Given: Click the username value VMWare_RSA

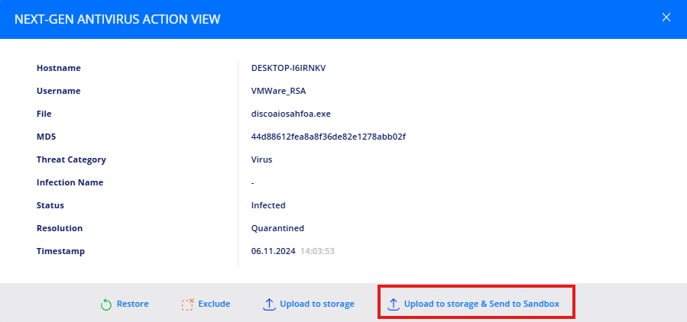Looking at the screenshot, I should click(278, 91).
